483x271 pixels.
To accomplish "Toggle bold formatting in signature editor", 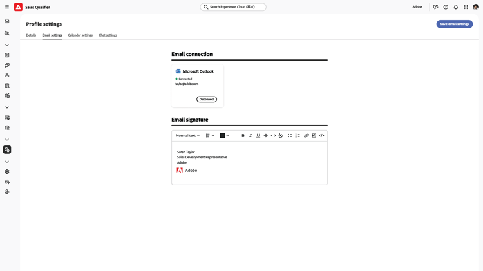I will tap(243, 135).
